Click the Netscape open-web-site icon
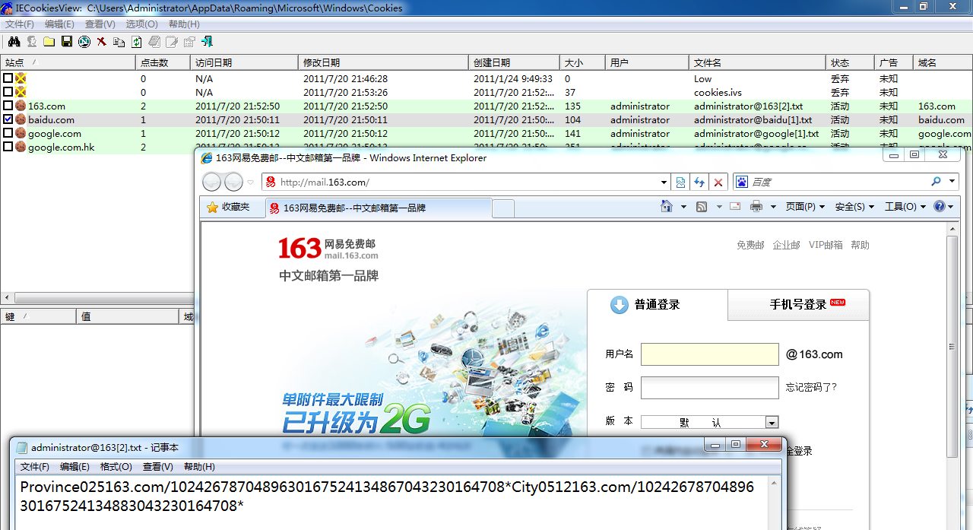 point(84,41)
